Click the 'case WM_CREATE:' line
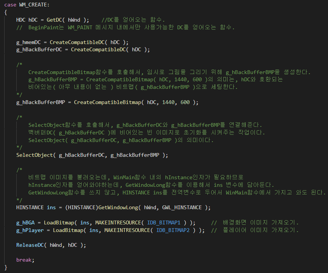This screenshot has width=328, height=273. click(x=27, y=5)
